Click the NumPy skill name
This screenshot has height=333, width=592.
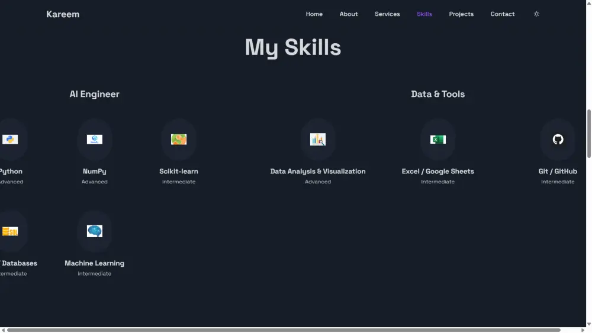(94, 171)
